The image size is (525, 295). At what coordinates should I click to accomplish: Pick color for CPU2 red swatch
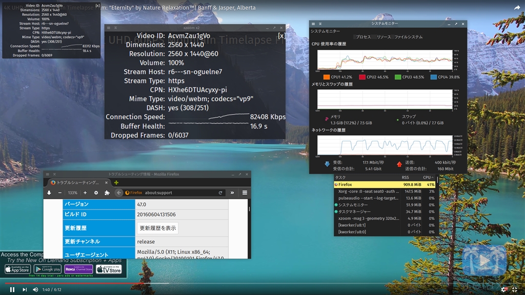tap(362, 77)
